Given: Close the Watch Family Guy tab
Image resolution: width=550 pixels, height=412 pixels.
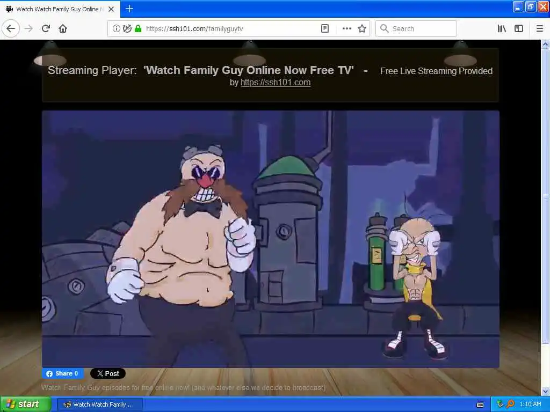Looking at the screenshot, I should pos(111,9).
